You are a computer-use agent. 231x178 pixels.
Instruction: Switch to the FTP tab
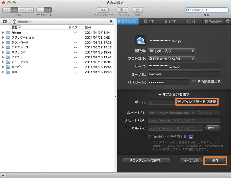coord(149,21)
